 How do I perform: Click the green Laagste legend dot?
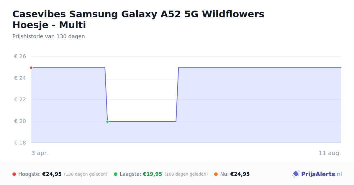[116, 174]
